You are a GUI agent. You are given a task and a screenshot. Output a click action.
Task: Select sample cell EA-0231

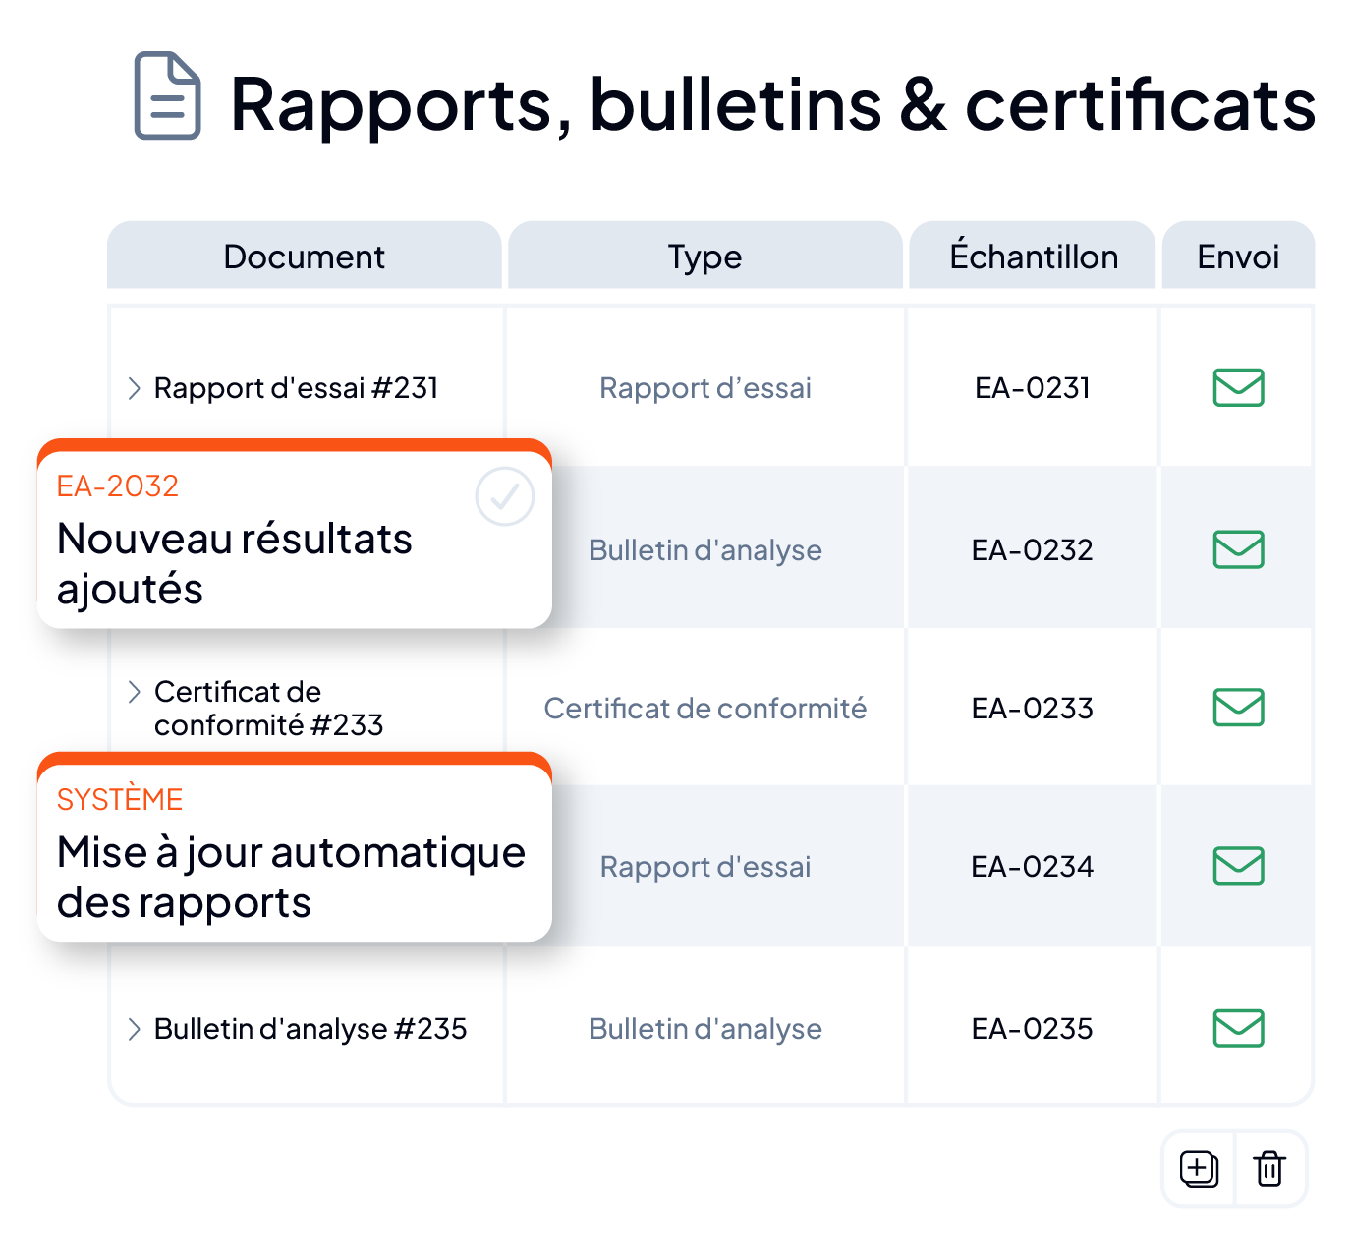coord(1033,388)
